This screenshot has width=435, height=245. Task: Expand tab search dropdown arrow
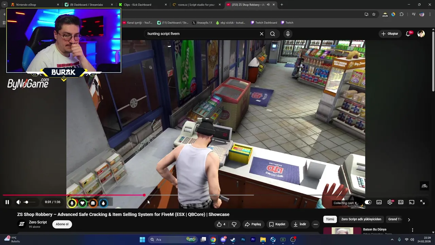point(4,5)
